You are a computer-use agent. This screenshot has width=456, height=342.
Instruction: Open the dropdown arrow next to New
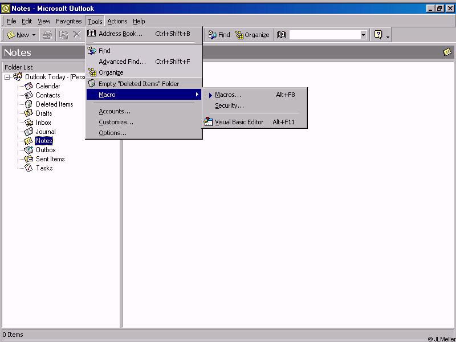[x=34, y=35]
